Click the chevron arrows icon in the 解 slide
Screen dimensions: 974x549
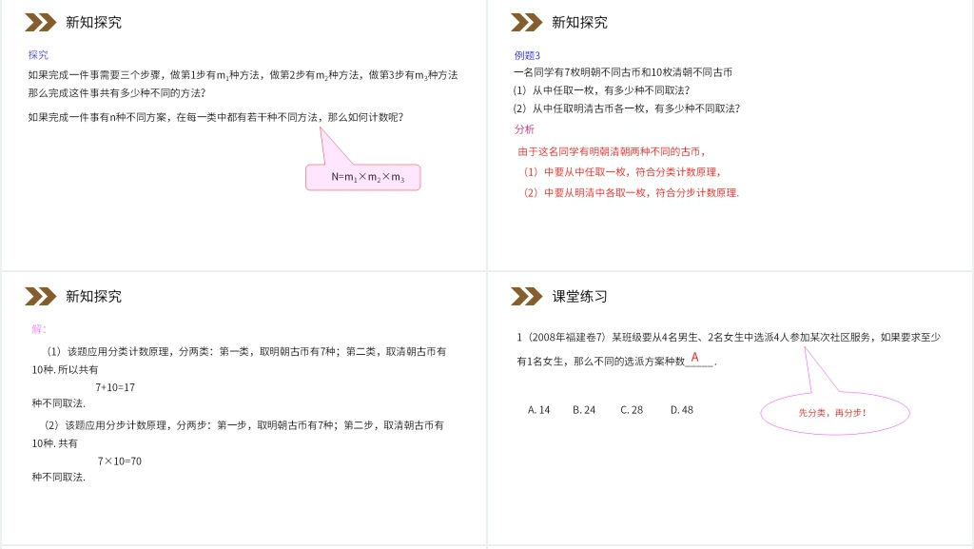[40, 296]
